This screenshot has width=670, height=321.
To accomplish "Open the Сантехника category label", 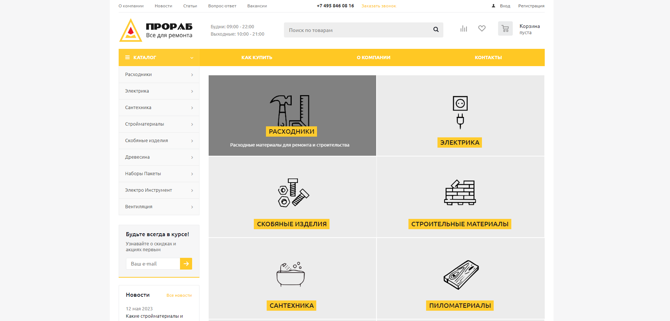I will pos(292,306).
